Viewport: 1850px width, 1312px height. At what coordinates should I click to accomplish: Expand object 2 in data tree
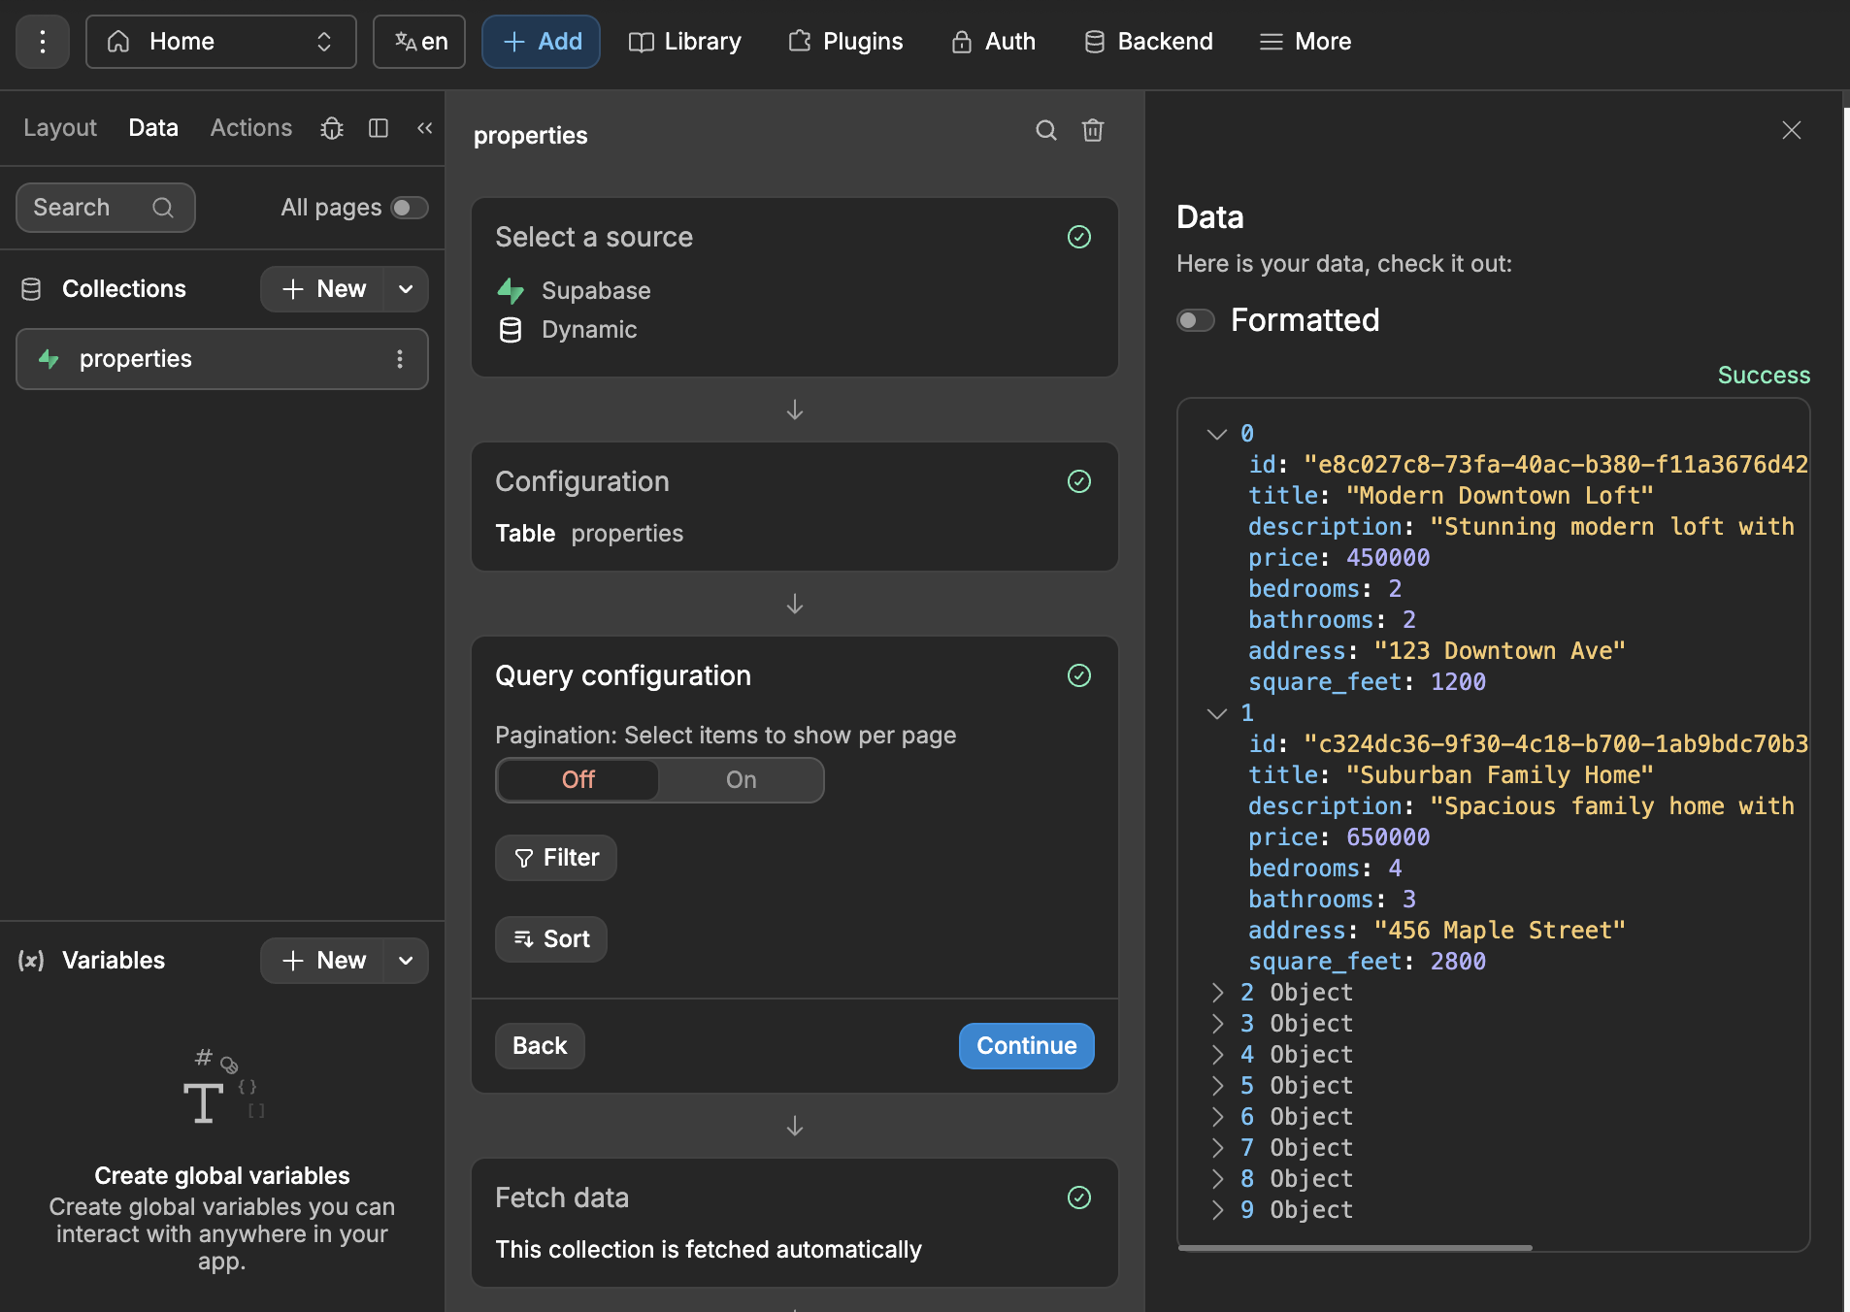point(1218,993)
